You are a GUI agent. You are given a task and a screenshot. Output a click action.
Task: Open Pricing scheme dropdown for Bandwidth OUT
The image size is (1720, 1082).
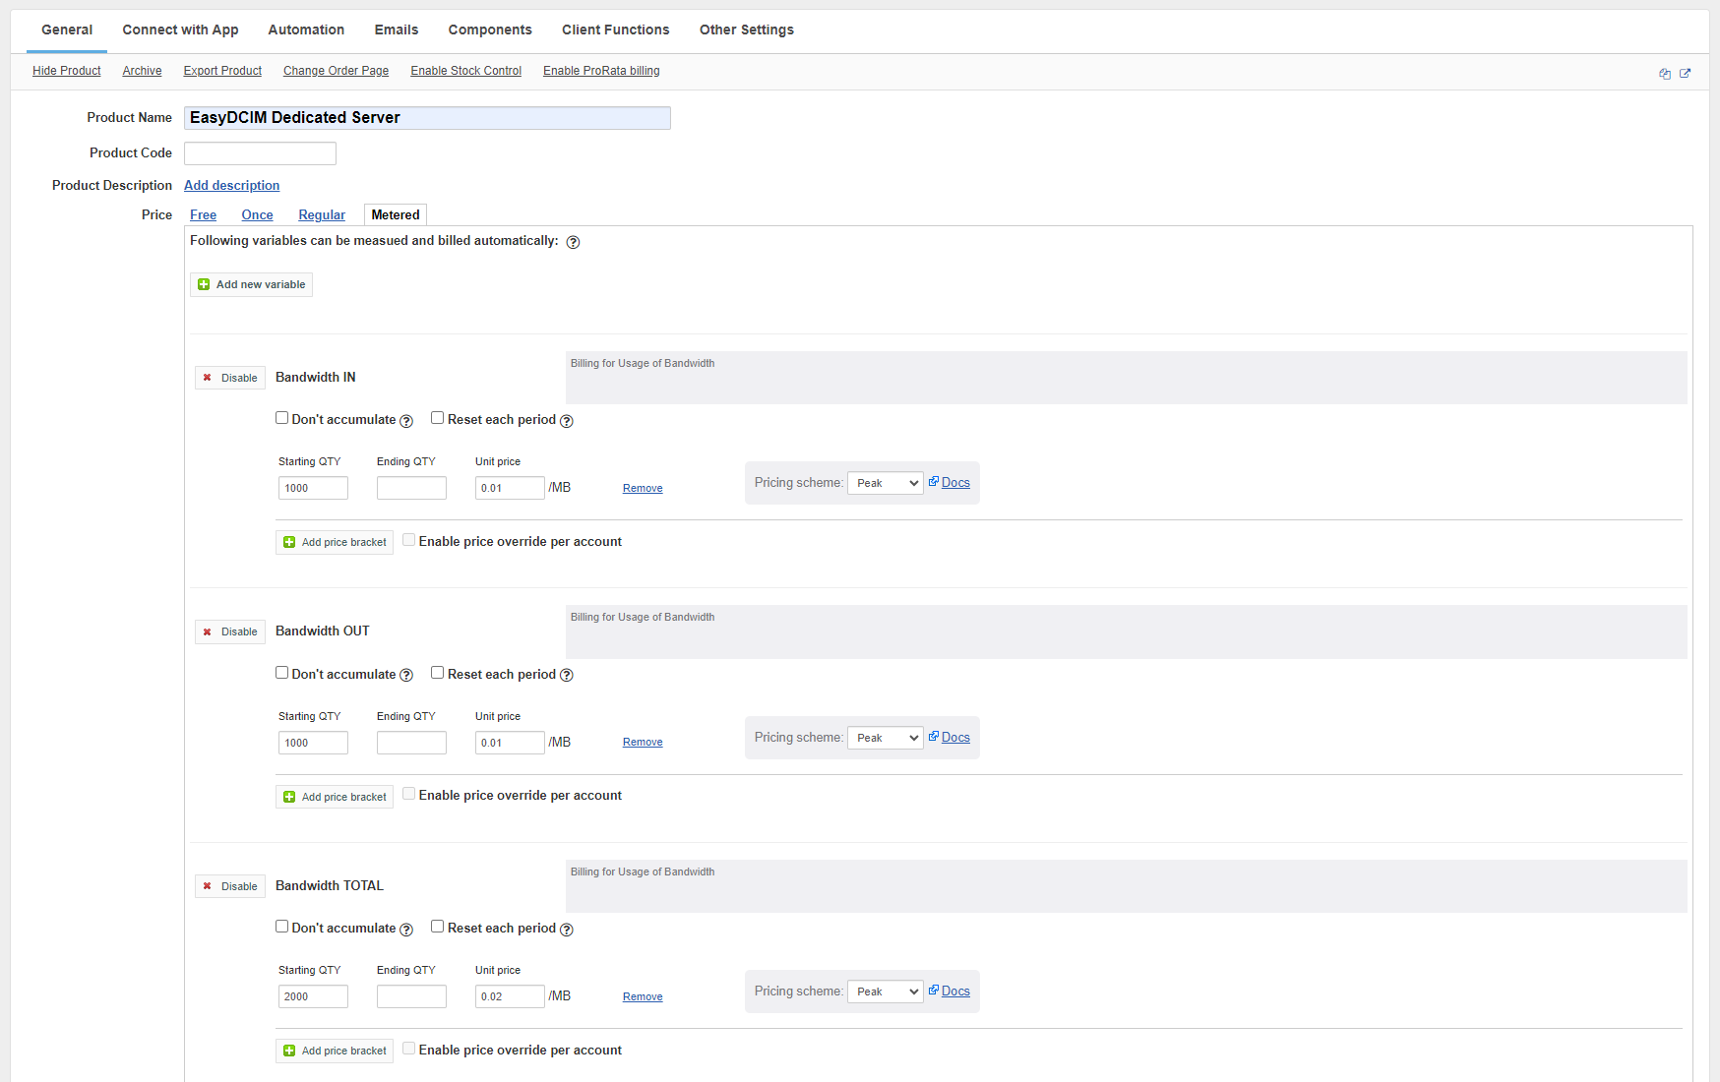886,738
